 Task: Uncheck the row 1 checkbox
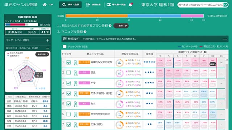click(x=69, y=62)
